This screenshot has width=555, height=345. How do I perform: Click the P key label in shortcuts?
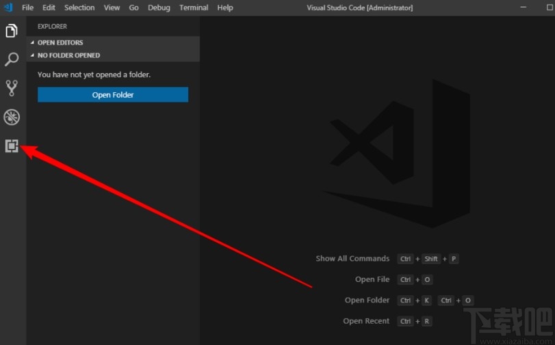[x=454, y=259]
